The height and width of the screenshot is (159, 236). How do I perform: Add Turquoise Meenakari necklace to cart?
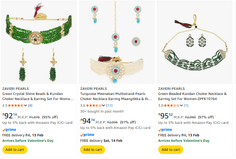tap(93, 149)
